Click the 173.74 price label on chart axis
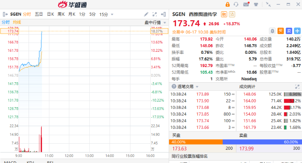 click(x=10, y=31)
